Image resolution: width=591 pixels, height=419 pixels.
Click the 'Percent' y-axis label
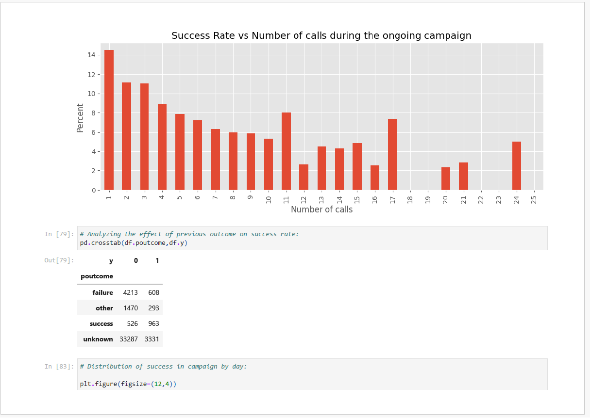coord(81,118)
